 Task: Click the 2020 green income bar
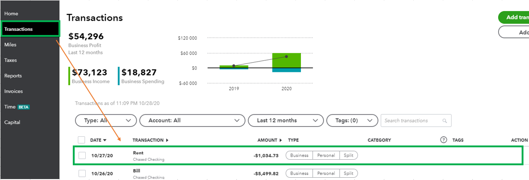tap(287, 60)
